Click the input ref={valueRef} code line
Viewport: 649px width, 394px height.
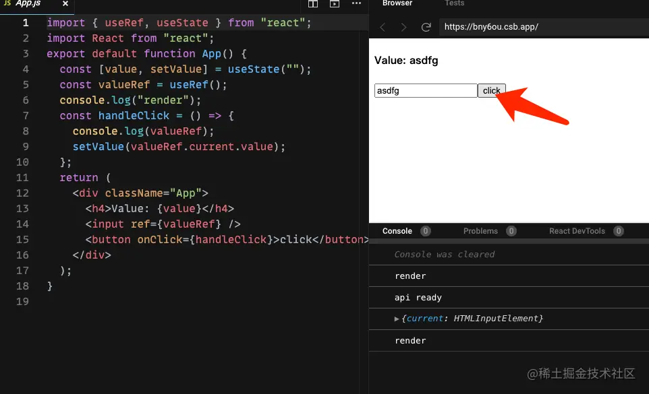pos(163,224)
